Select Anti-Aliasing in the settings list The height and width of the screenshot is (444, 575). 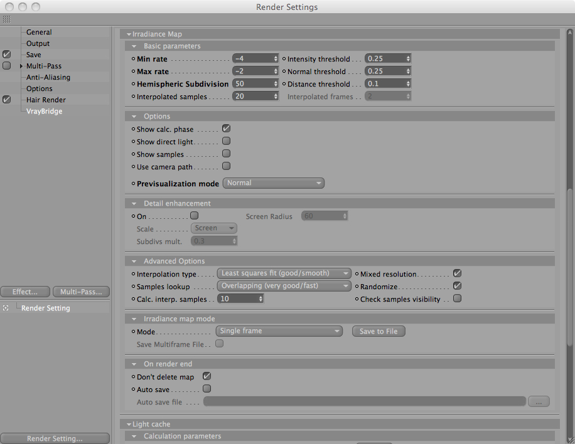point(48,77)
